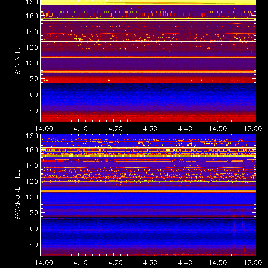This screenshot has height=268, width=268.
Task: Click the 140 frequency tick in Sagamore Hill plot
Action: [x=32, y=165]
